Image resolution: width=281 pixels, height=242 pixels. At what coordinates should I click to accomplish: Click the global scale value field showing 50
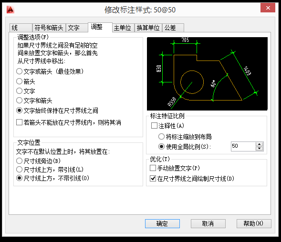(243, 146)
